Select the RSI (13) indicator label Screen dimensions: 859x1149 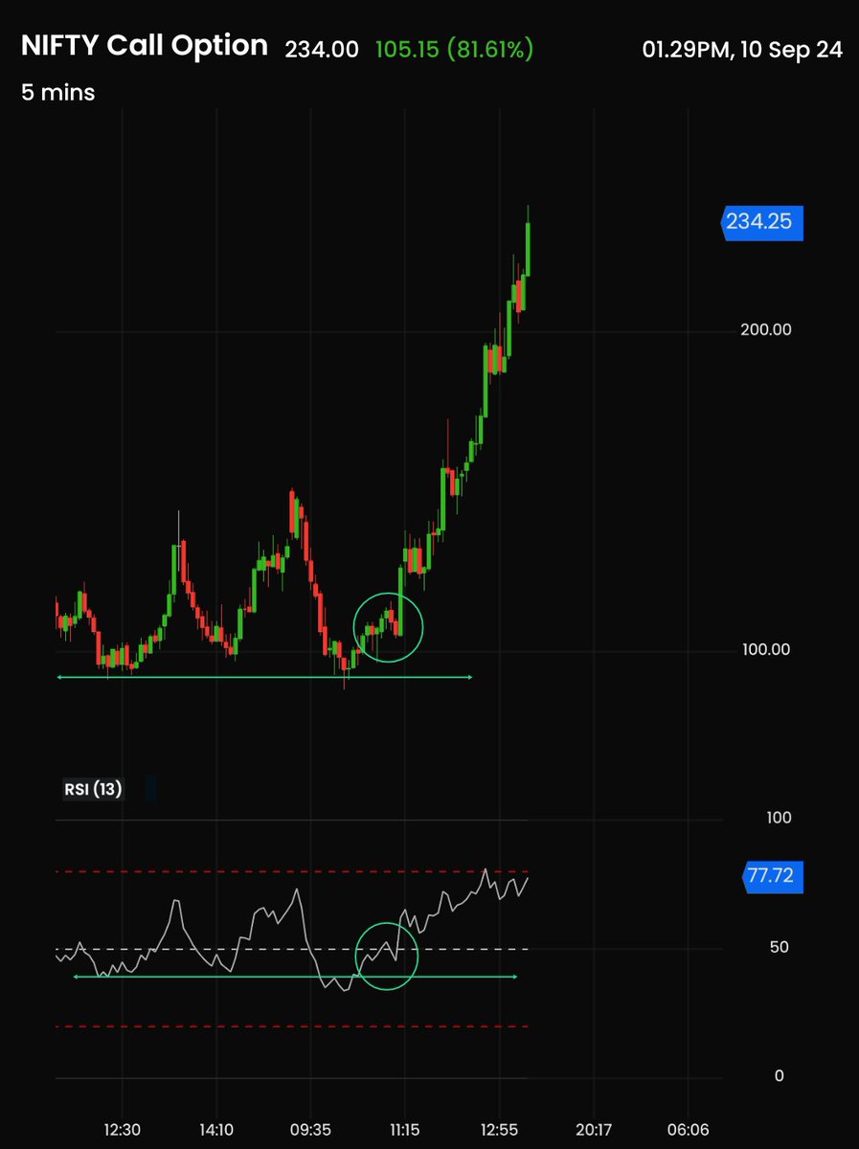click(92, 788)
